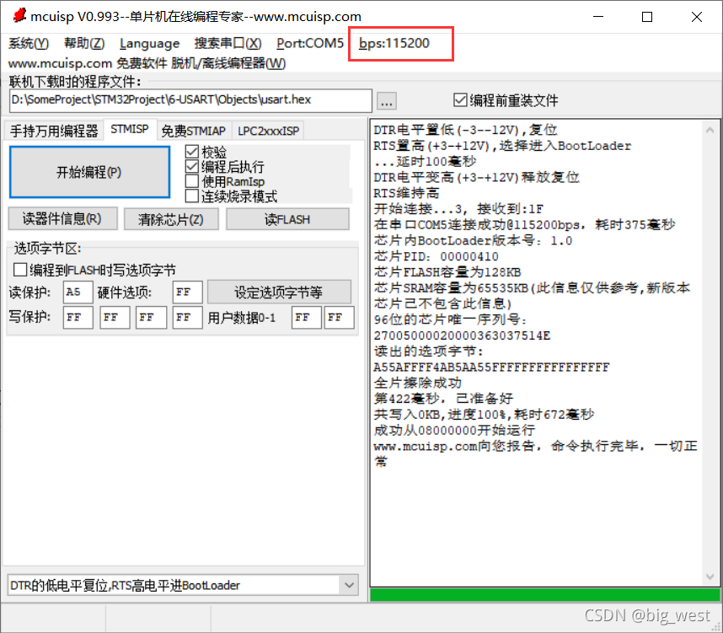The width and height of the screenshot is (723, 633).
Task: Click 读保护 A5 input field
Action: click(78, 292)
